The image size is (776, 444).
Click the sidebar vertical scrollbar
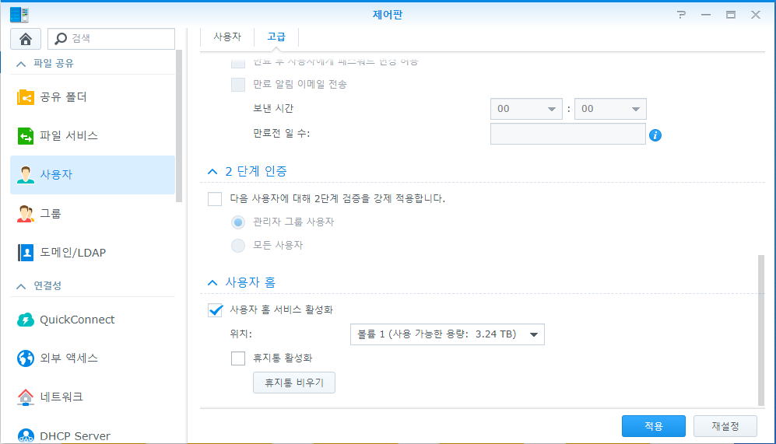[179, 126]
